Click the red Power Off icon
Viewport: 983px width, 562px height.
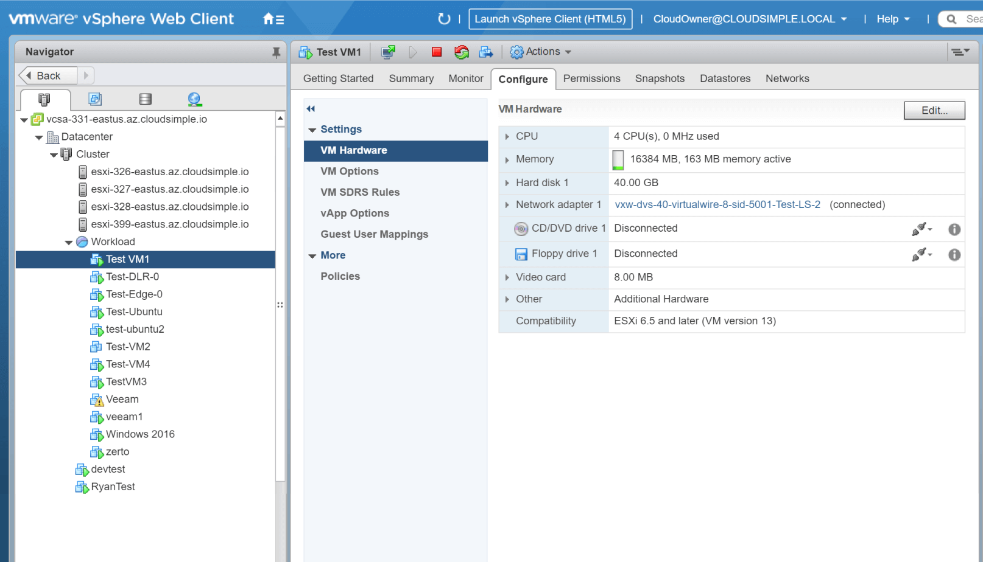[x=436, y=52]
